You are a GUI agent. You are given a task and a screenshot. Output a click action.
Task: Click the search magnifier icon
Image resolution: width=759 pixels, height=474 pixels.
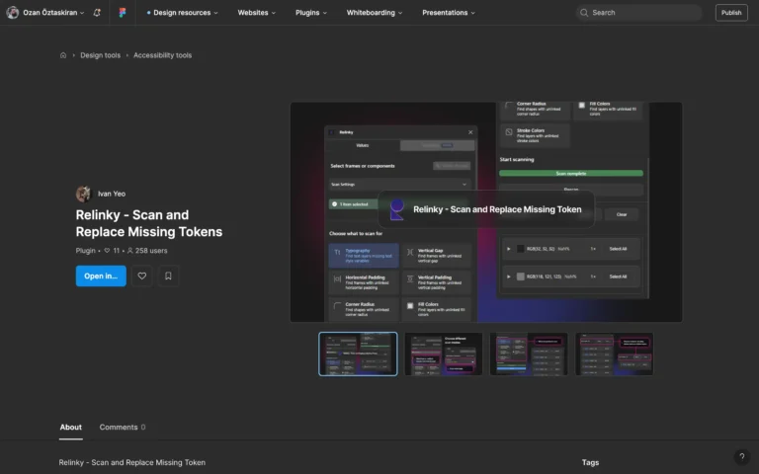pyautogui.click(x=584, y=13)
